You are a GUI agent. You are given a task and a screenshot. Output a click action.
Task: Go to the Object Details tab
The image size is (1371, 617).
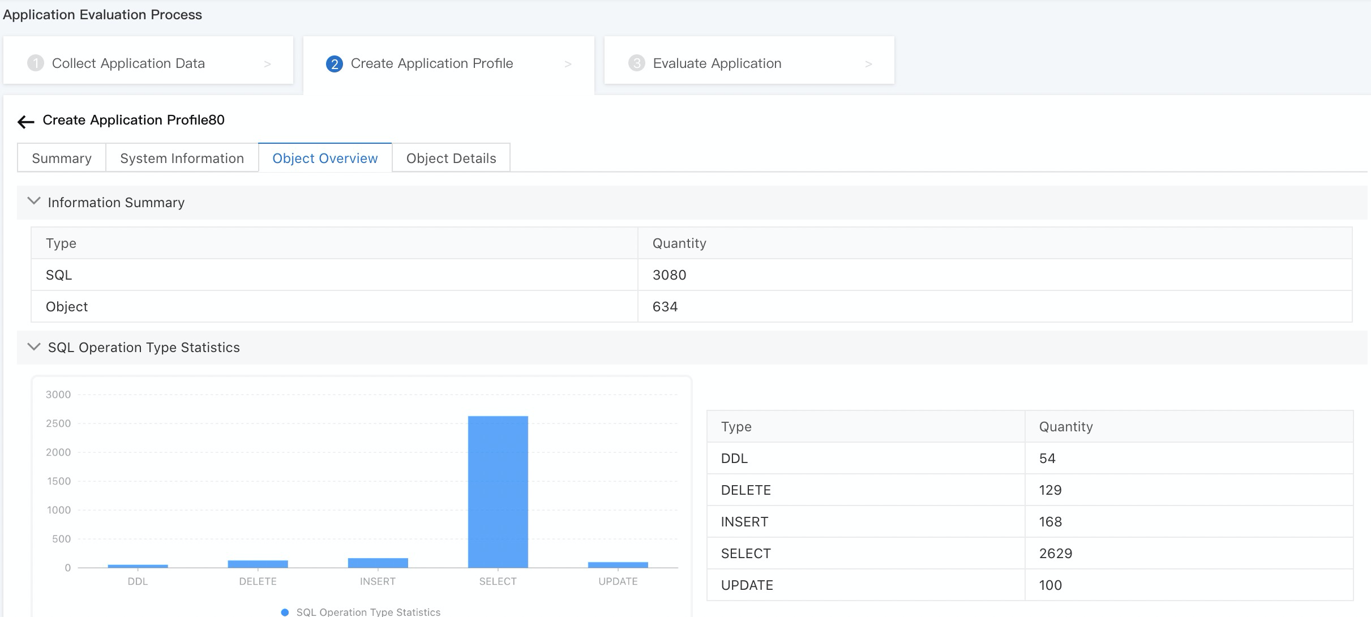click(x=451, y=158)
